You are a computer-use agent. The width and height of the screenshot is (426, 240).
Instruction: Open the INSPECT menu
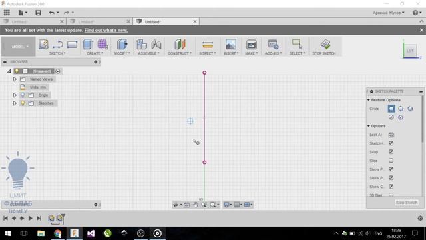[208, 53]
